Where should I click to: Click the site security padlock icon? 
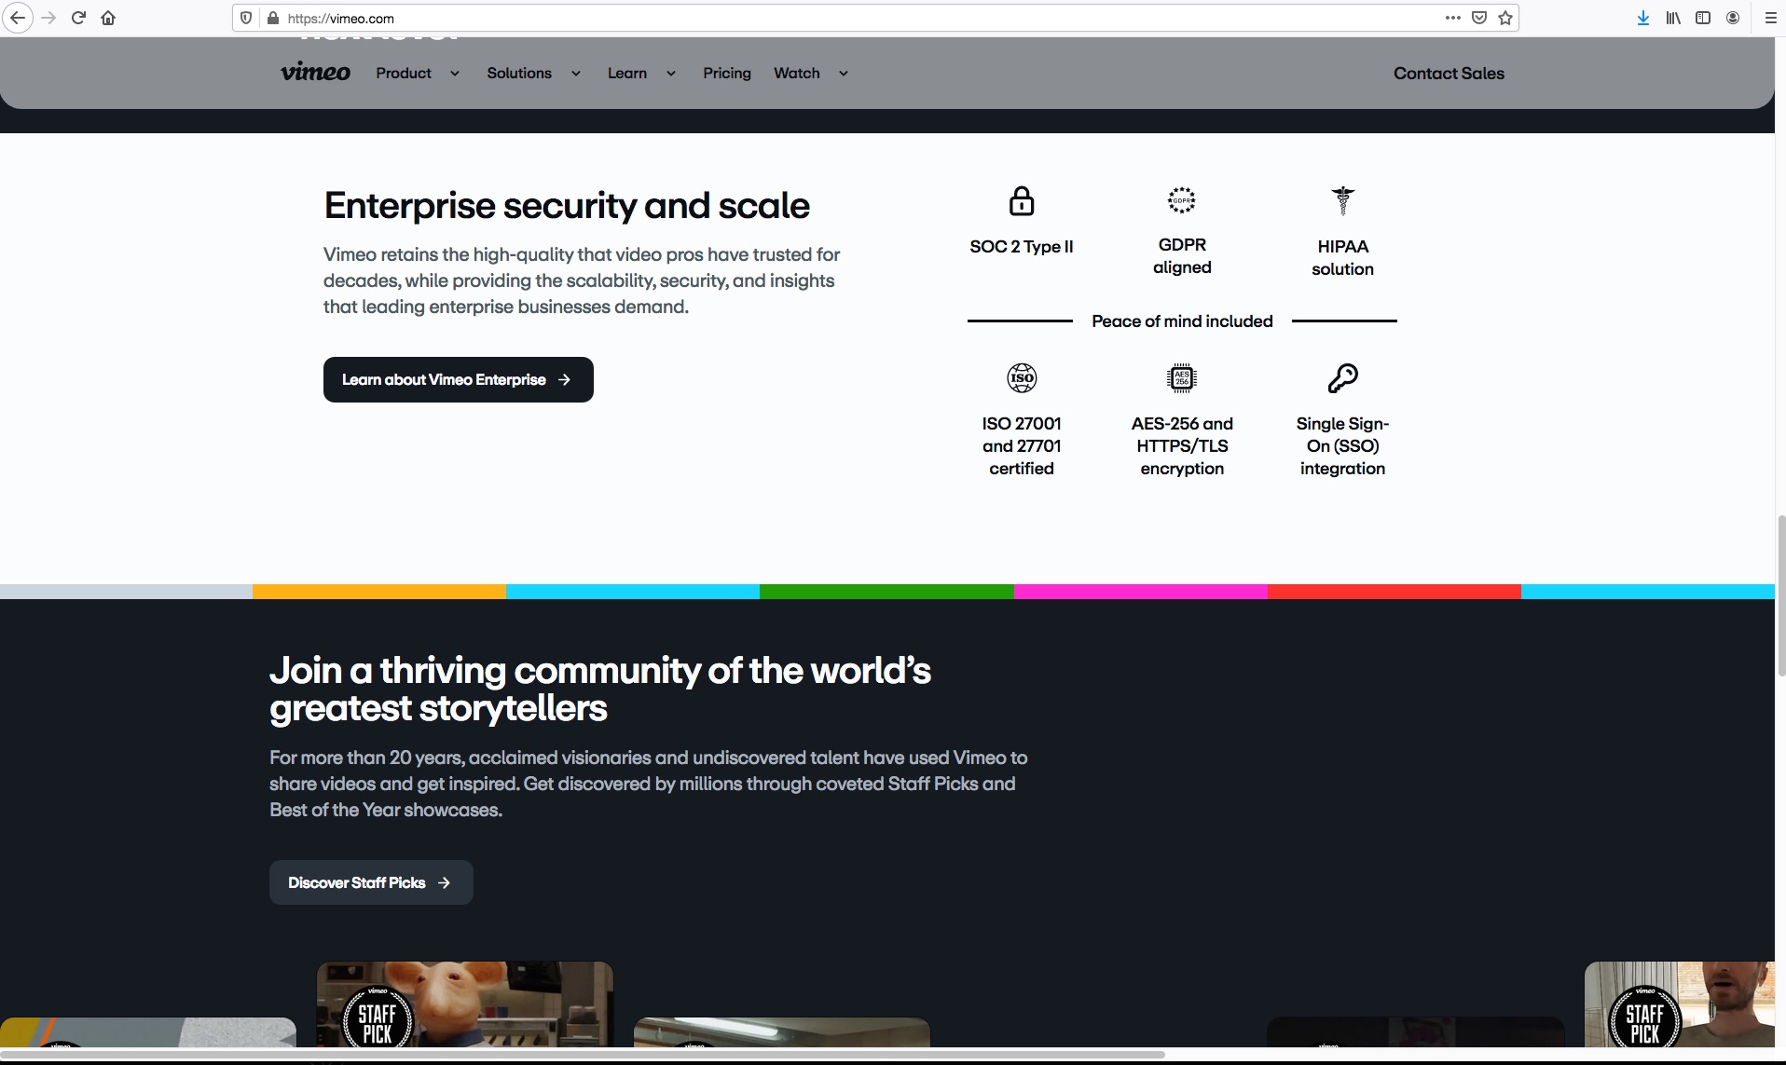point(273,18)
